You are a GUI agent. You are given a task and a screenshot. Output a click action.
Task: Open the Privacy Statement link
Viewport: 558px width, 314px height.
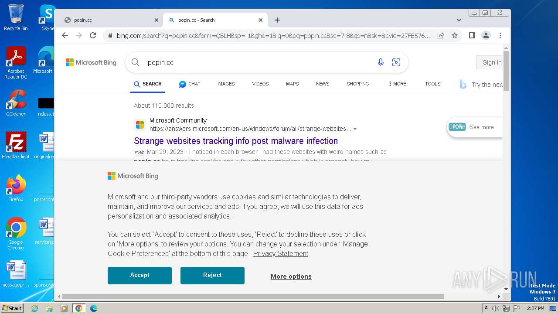point(281,253)
